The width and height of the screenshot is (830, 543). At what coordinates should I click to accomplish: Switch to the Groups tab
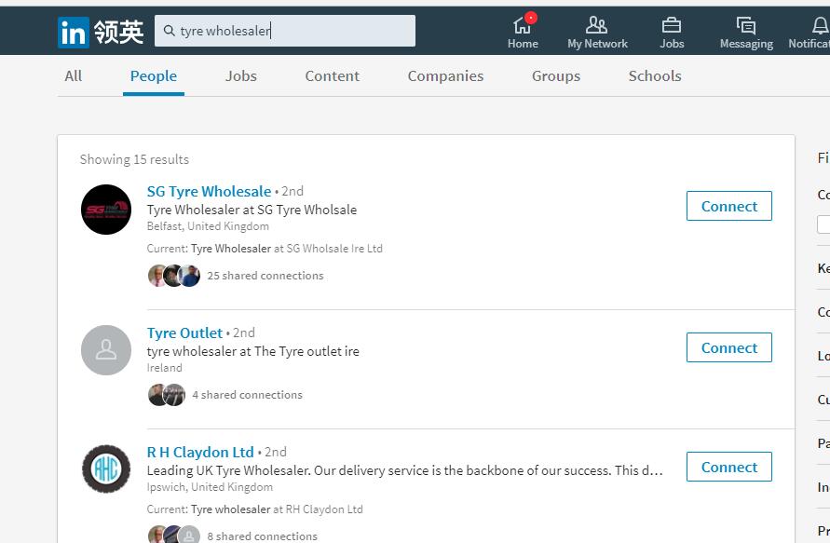pos(556,76)
